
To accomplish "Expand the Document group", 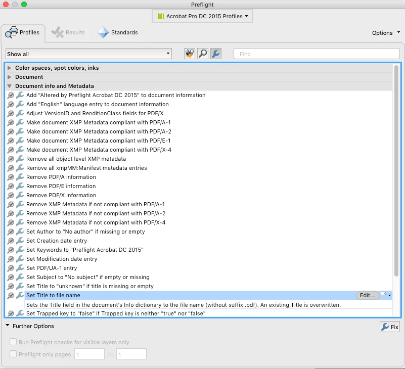I will pyautogui.click(x=9, y=77).
